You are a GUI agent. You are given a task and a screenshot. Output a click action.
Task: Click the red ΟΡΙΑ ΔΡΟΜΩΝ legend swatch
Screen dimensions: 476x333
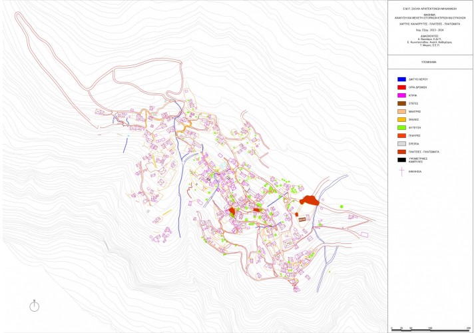tap(401, 87)
